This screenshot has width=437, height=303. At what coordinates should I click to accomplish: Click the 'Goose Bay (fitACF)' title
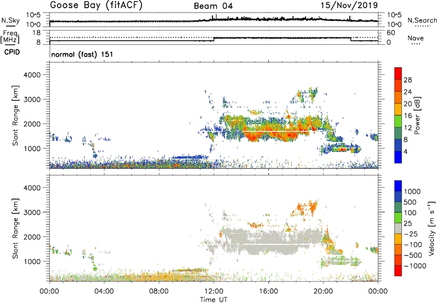[96, 5]
